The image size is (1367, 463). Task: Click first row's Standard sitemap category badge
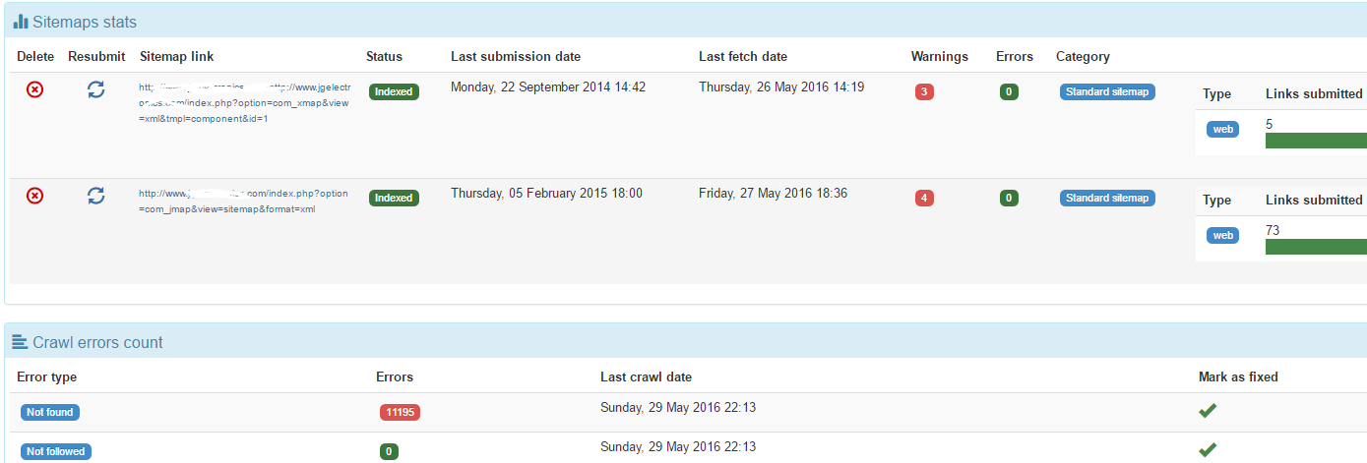click(1107, 91)
